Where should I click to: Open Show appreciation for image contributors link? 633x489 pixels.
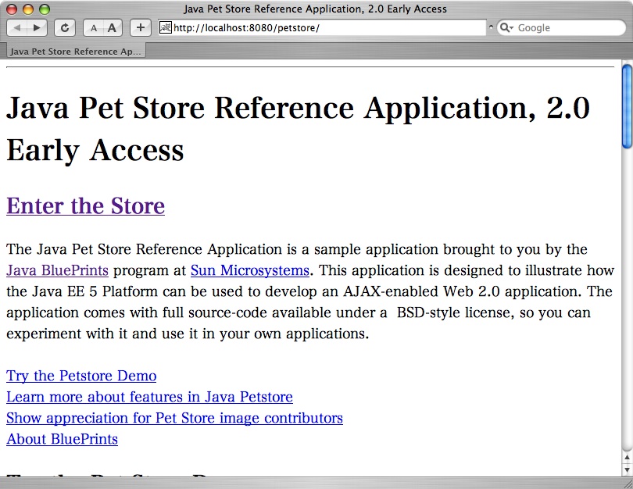click(173, 418)
